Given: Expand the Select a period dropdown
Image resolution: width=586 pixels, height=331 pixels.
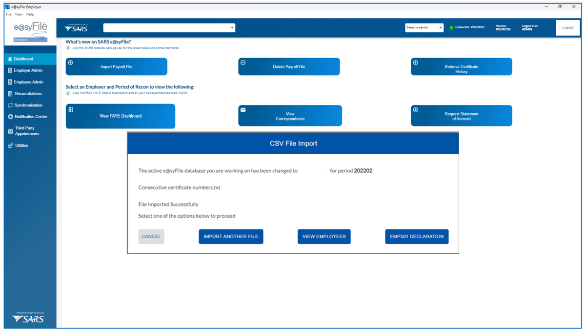Looking at the screenshot, I should coord(424,28).
